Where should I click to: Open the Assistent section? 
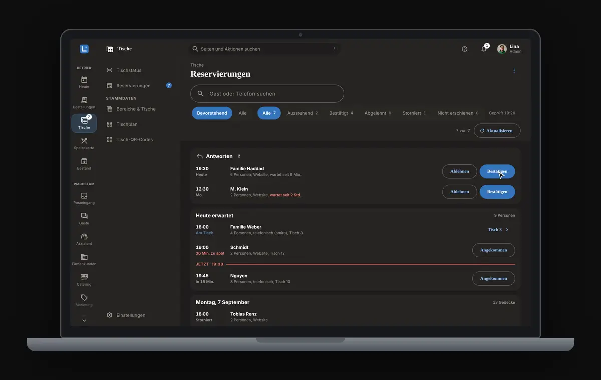[x=84, y=240]
